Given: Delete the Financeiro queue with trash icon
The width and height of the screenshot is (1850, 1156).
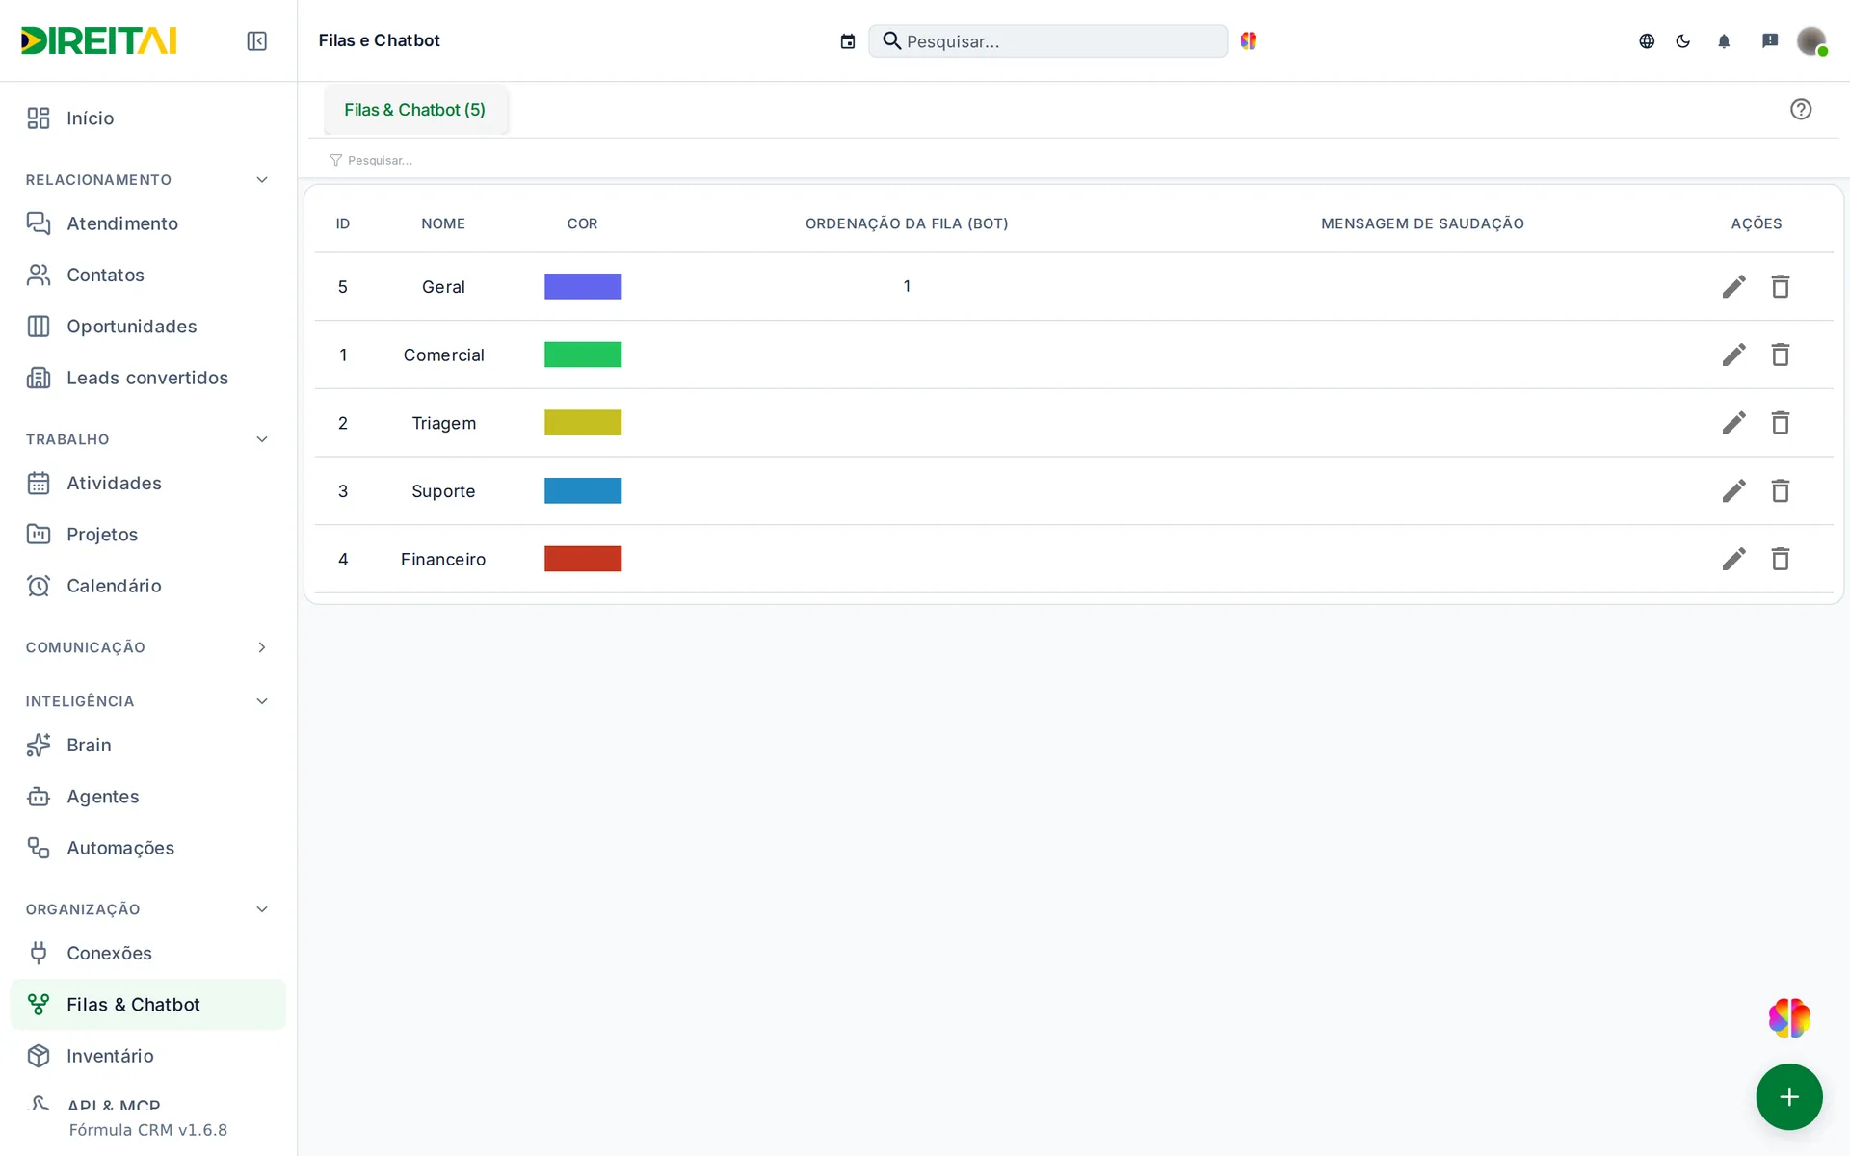Looking at the screenshot, I should coord(1780,559).
